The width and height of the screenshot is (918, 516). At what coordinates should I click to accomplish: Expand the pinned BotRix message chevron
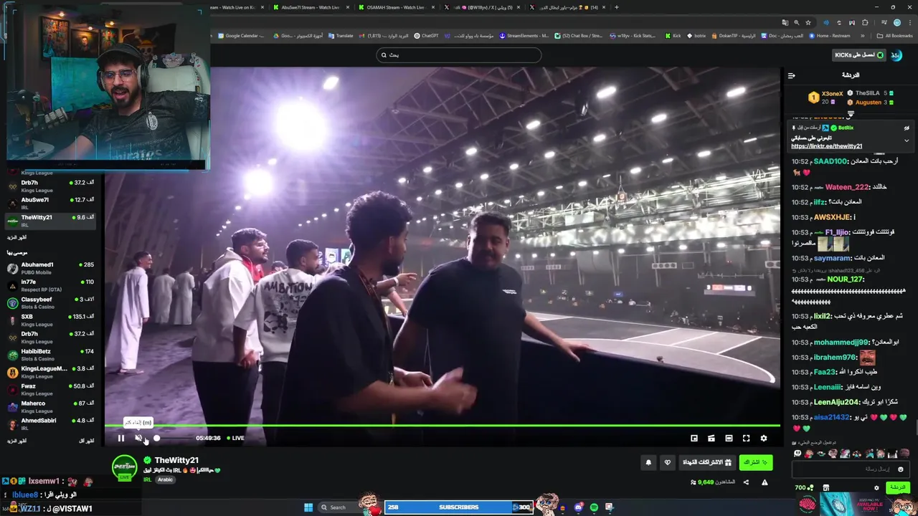tap(907, 140)
